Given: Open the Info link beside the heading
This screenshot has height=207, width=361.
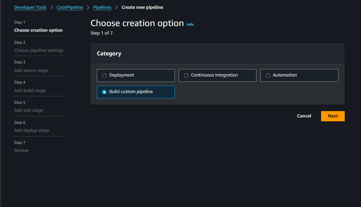Looking at the screenshot, I should tap(190, 24).
